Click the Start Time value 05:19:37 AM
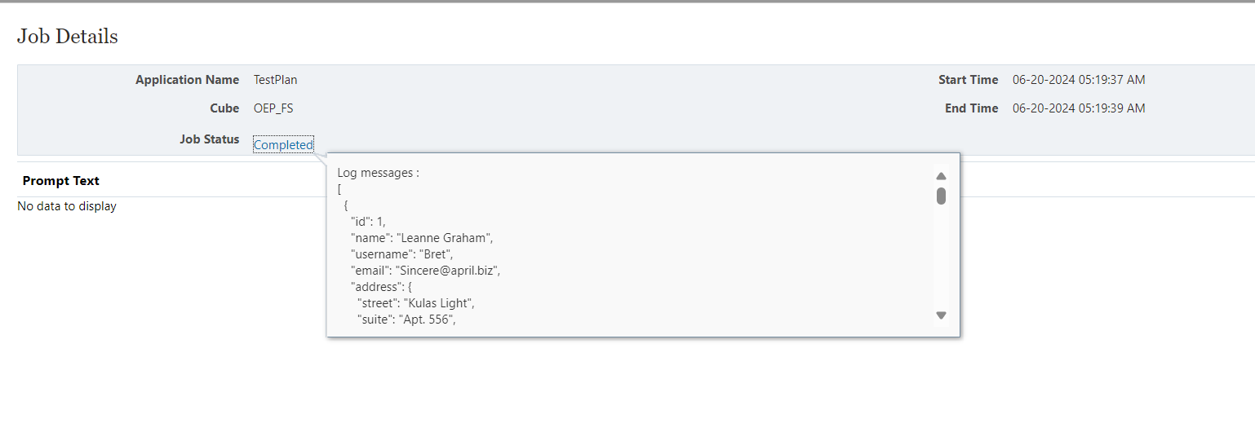 [x=1079, y=80]
